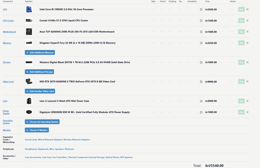Click the Kingston memory thumbnail image
260x168 pixels.
tap(29, 43)
